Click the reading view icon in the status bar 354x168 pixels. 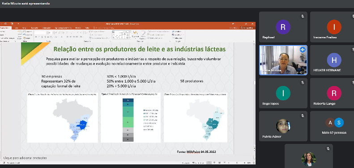click(x=219, y=163)
